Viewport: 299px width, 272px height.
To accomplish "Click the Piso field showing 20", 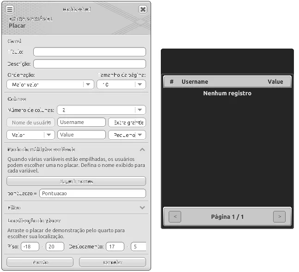I will click(55, 247).
